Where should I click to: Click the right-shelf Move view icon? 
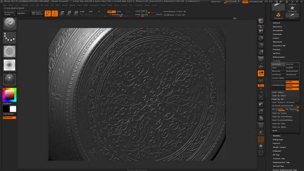261,104
